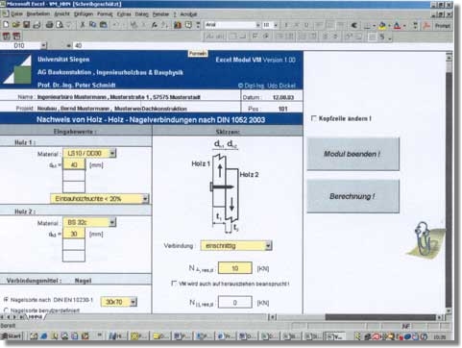Screen dimensions: 462x348
Task: Click the Font Color icon
Action: (397, 25)
